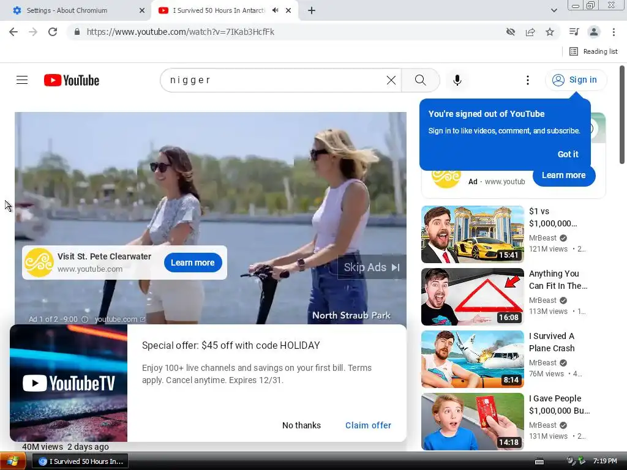The image size is (627, 470).
Task: Click the Sign in button
Action: coord(576,80)
